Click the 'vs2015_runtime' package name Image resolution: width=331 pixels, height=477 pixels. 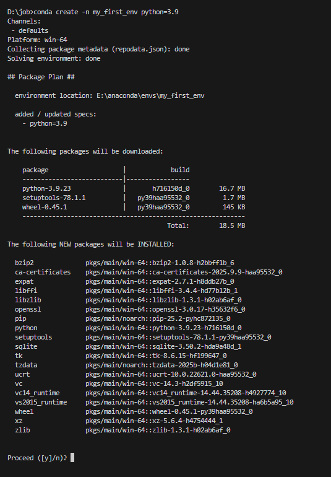pyautogui.click(x=41, y=402)
